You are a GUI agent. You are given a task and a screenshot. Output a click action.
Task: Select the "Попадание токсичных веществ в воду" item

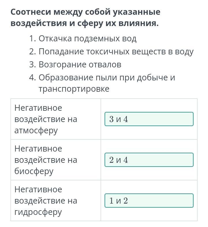coord(116,51)
